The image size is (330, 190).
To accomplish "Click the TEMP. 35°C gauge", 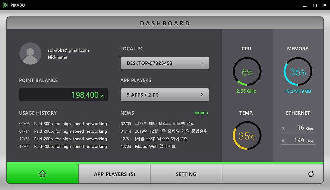I will [247, 135].
